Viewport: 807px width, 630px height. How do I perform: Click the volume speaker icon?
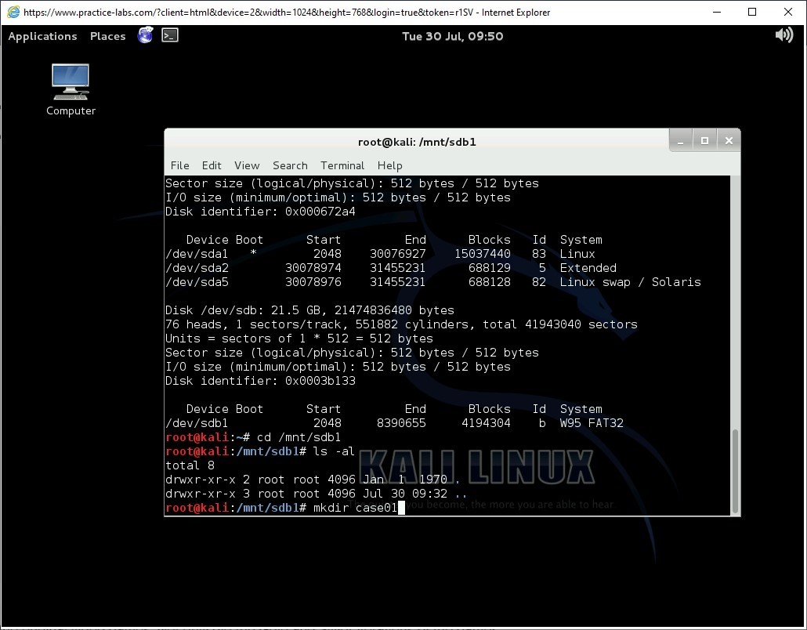click(x=783, y=35)
